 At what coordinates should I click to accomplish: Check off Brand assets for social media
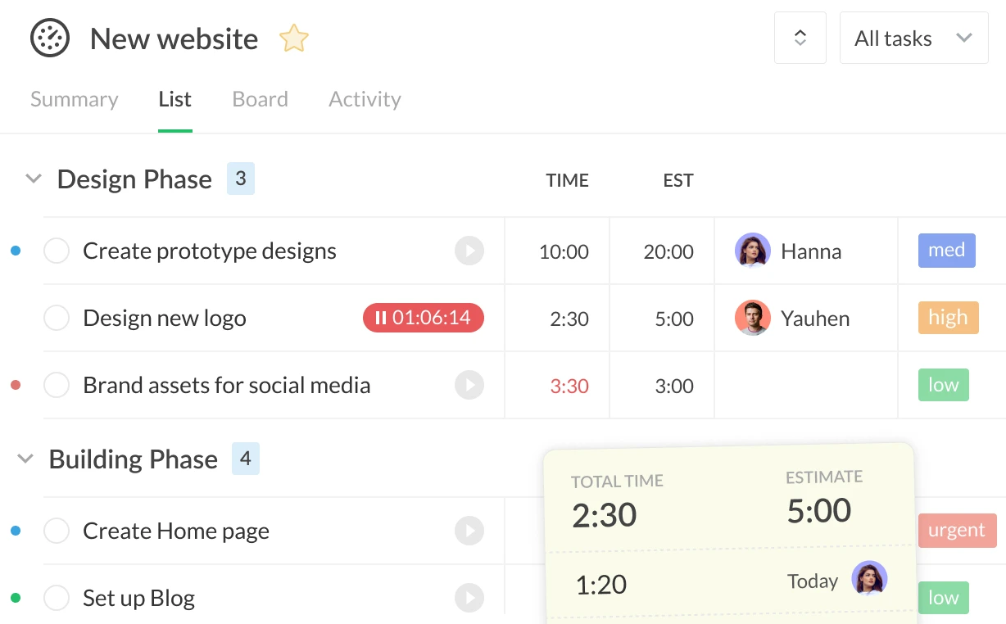click(57, 385)
